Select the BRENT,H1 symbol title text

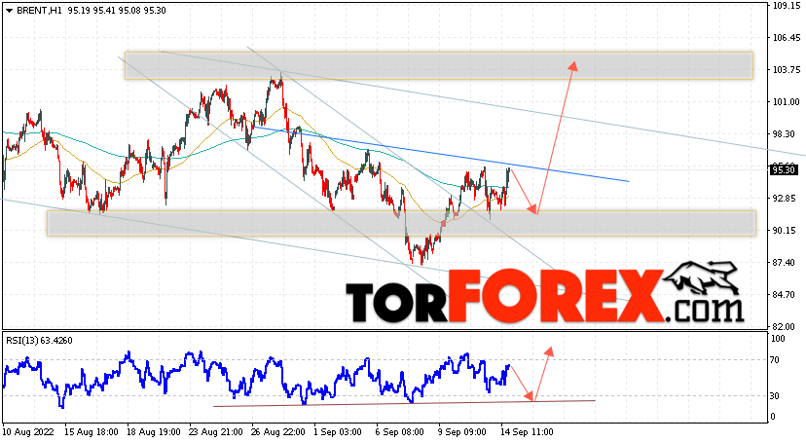tap(38, 11)
